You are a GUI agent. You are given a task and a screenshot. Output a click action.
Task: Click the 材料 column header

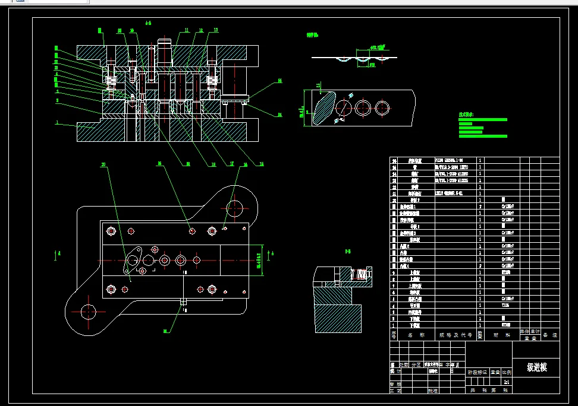pyautogui.click(x=502, y=335)
